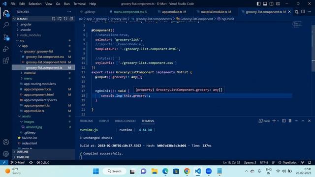
Task: Click New Folder icon in D-MART header
Action: pyautogui.click(x=60, y=19)
